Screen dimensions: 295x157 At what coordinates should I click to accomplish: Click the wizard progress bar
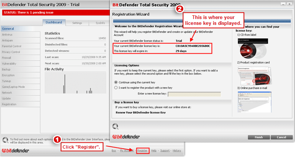click(202, 21)
